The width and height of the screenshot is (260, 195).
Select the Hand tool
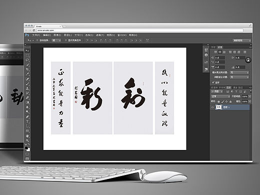pos(27,136)
